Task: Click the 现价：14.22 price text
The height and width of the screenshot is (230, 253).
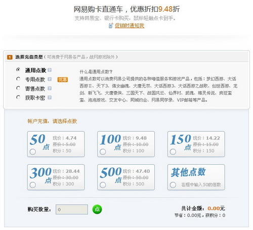Action: (206, 138)
